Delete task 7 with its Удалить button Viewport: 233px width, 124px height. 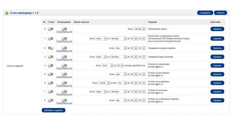coord(217,92)
